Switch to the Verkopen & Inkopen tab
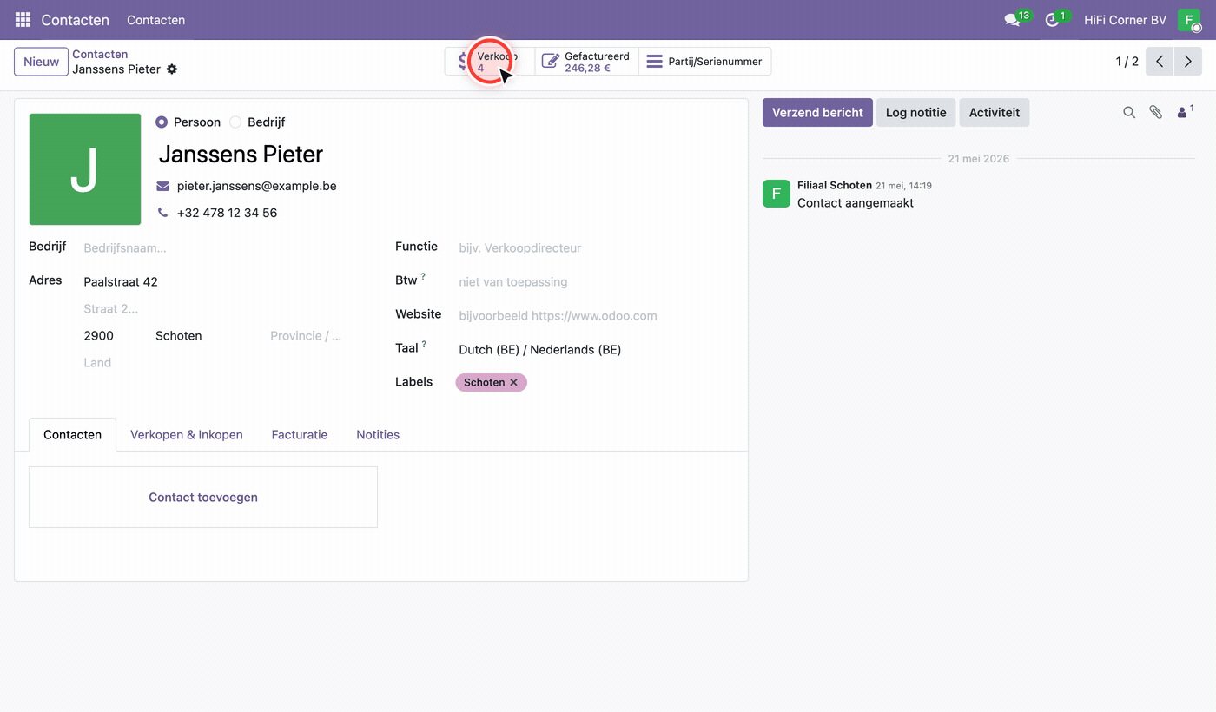Image resolution: width=1216 pixels, height=712 pixels. (x=187, y=434)
